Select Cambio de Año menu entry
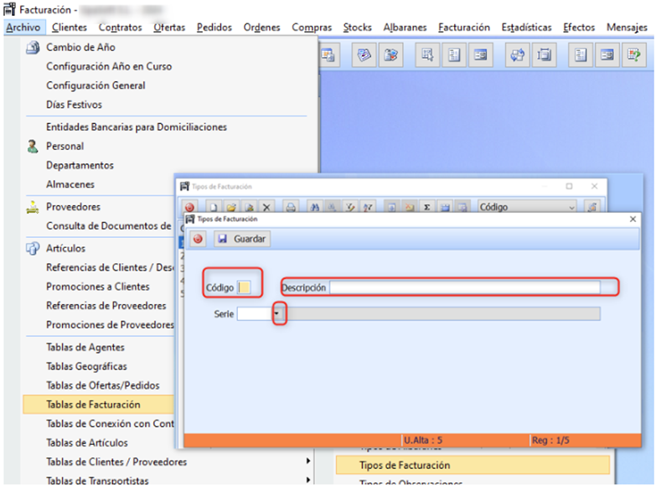Image resolution: width=656 pixels, height=490 pixels. [80, 48]
